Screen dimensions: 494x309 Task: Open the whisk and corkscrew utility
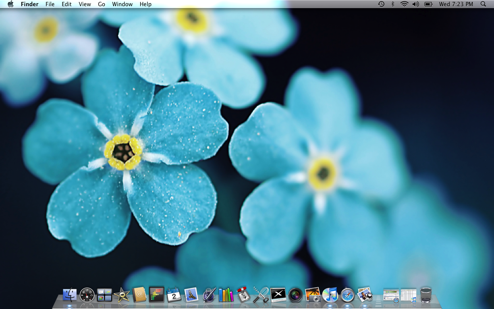tap(261, 295)
